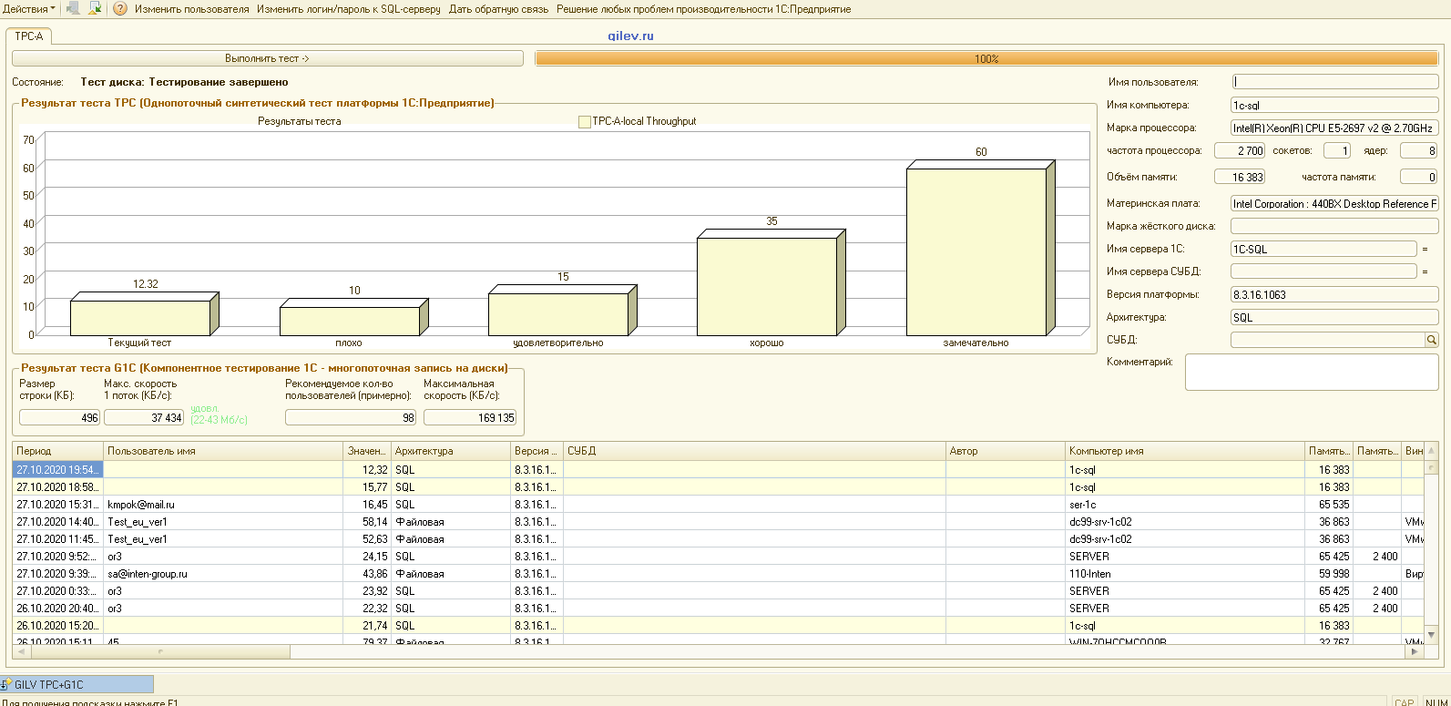Click Изменить пользователя in the toolbar

(x=192, y=9)
